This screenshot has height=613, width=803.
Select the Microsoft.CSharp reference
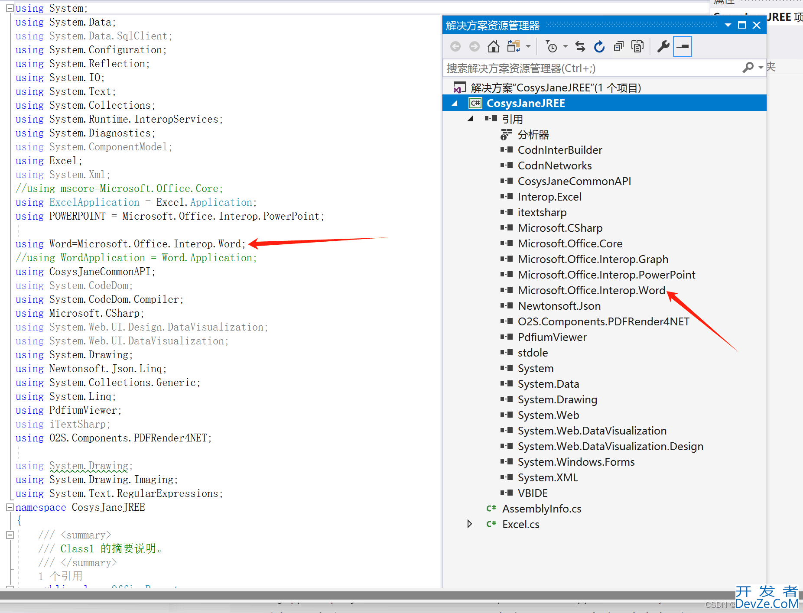click(x=560, y=228)
